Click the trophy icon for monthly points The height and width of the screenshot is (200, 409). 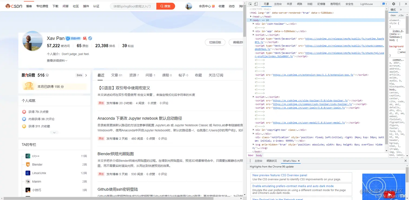click(29, 86)
